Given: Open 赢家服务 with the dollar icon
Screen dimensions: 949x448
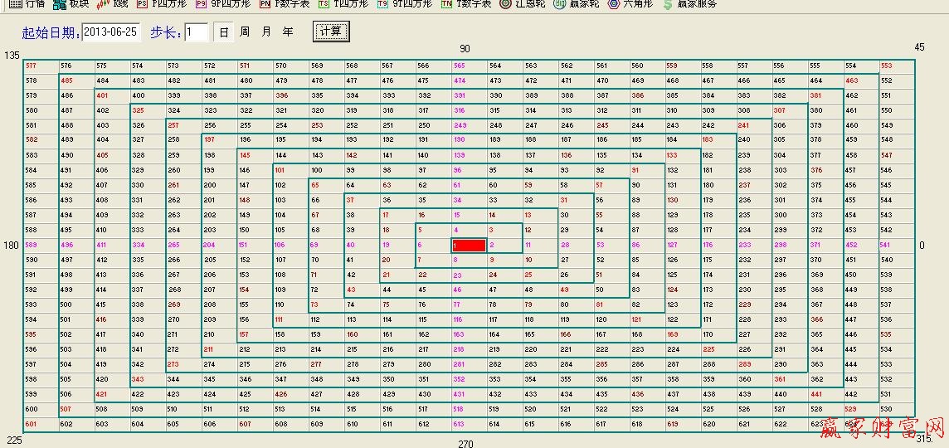Looking at the screenshot, I should [689, 4].
